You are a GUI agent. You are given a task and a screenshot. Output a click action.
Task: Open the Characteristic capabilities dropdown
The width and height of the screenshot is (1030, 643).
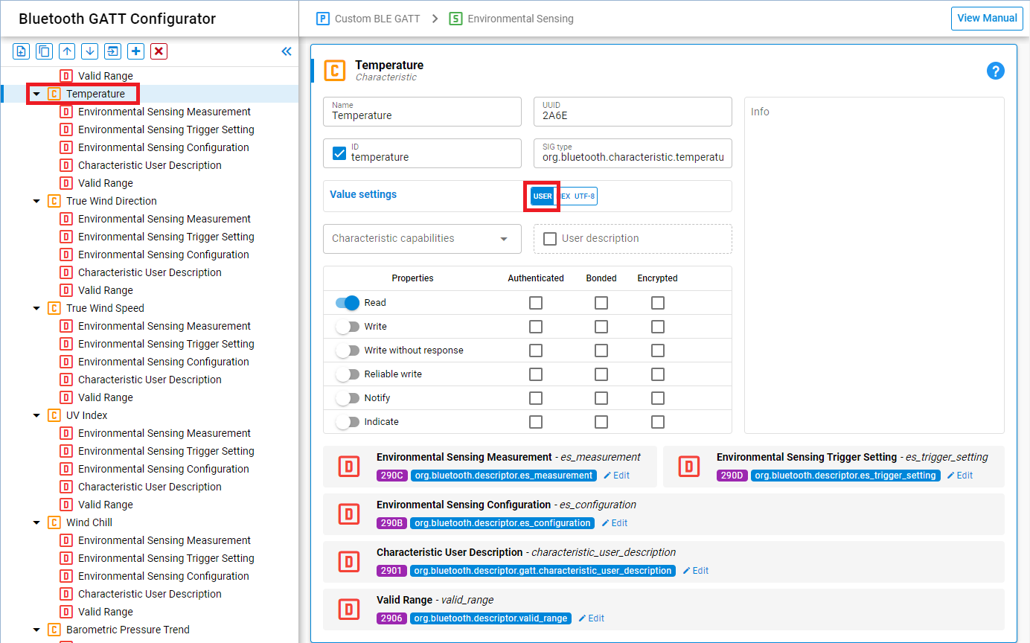pos(421,239)
